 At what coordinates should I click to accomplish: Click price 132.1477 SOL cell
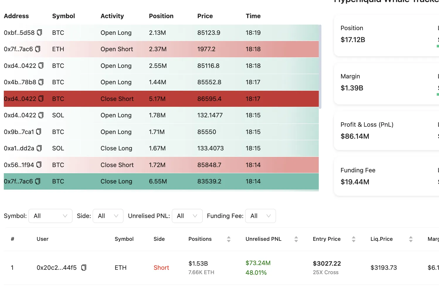coord(210,115)
